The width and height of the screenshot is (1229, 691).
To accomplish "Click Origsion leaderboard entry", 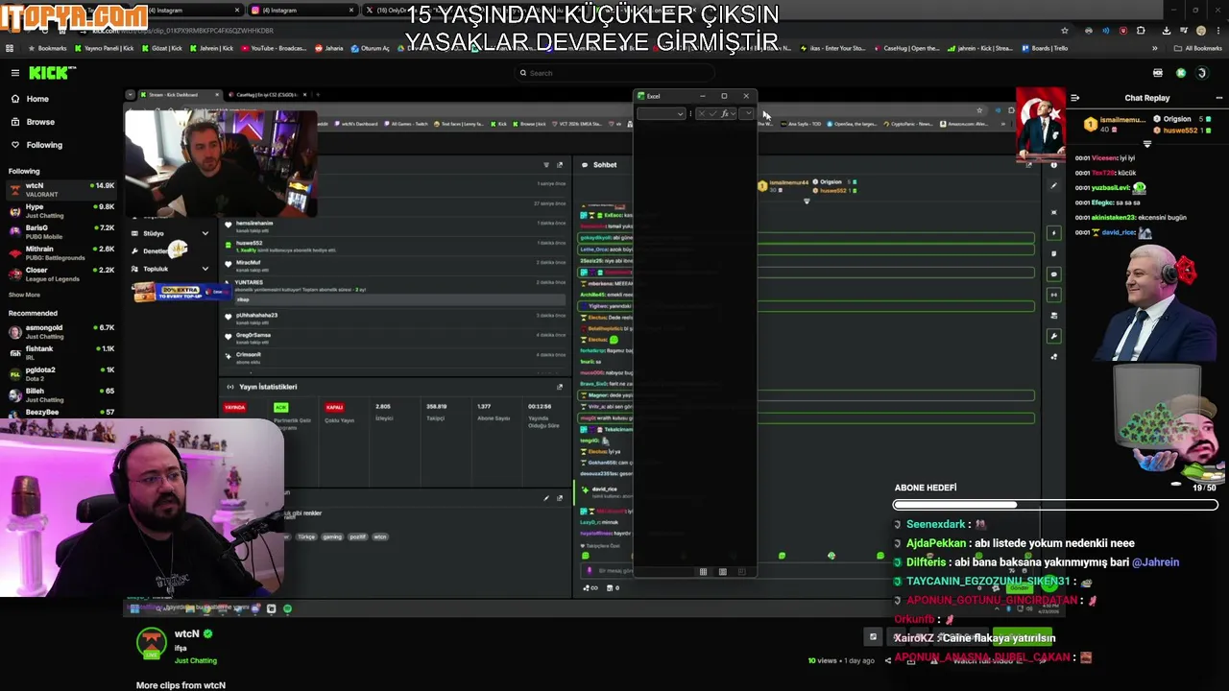I will click(x=1182, y=119).
